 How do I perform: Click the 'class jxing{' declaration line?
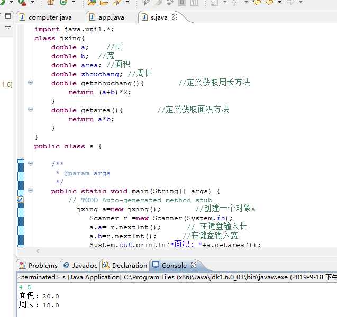point(60,38)
